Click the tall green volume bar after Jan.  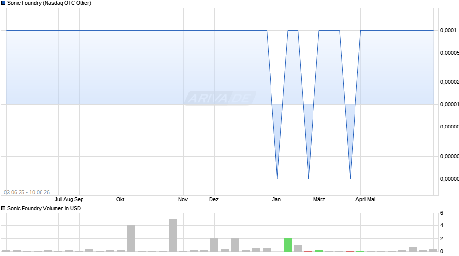point(288,245)
